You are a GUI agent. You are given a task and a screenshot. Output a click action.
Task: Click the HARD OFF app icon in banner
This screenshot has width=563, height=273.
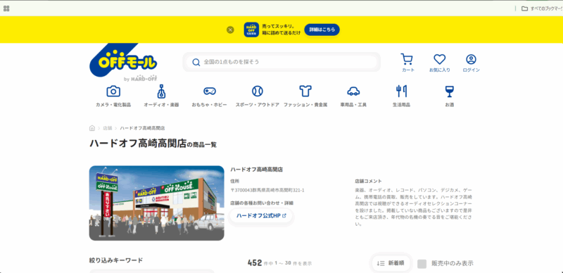(x=251, y=30)
